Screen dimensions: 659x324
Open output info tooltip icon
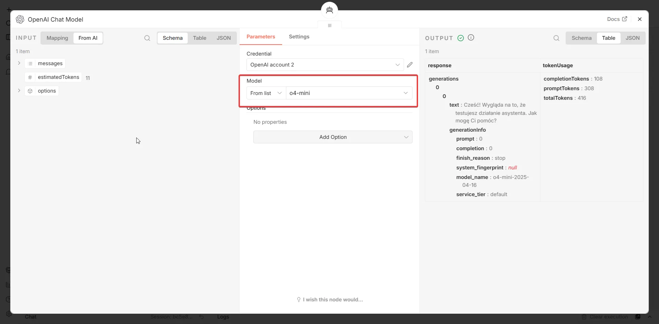click(x=471, y=38)
